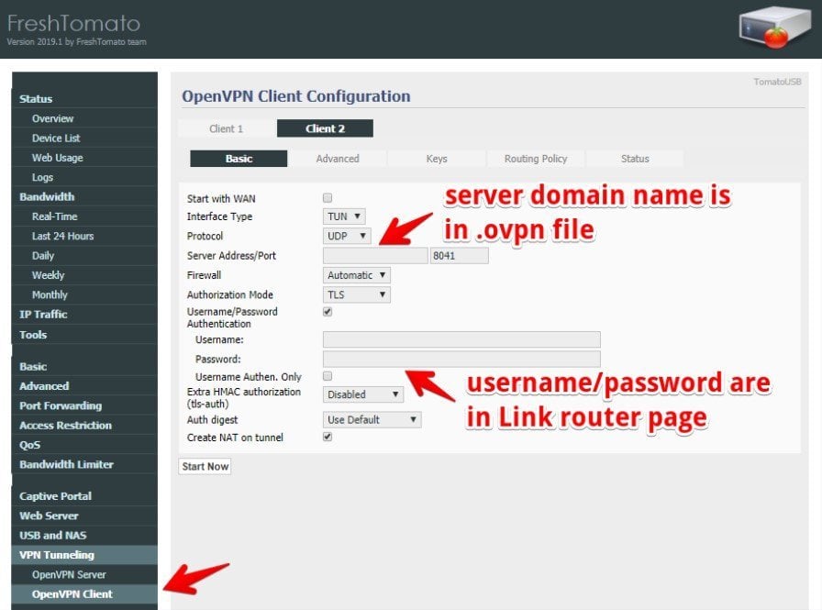Click the Password input field
822x610 pixels.
(x=461, y=359)
